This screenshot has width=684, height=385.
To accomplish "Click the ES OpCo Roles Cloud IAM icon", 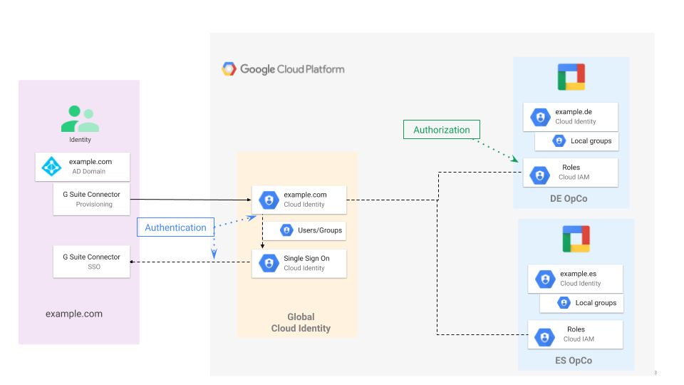I will coord(545,337).
